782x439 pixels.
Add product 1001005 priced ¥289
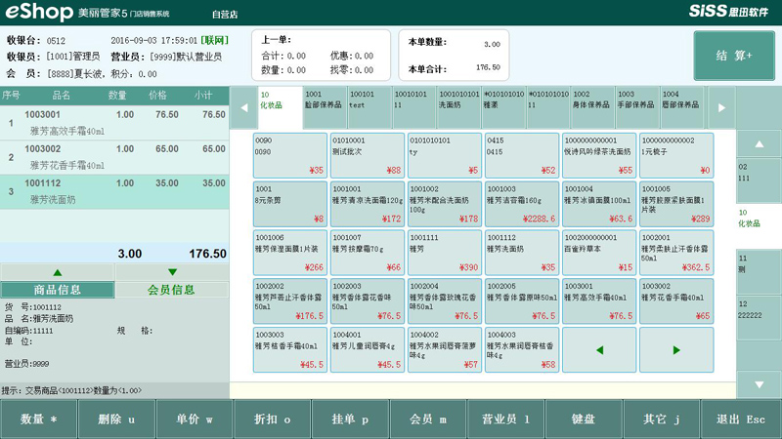coord(676,204)
